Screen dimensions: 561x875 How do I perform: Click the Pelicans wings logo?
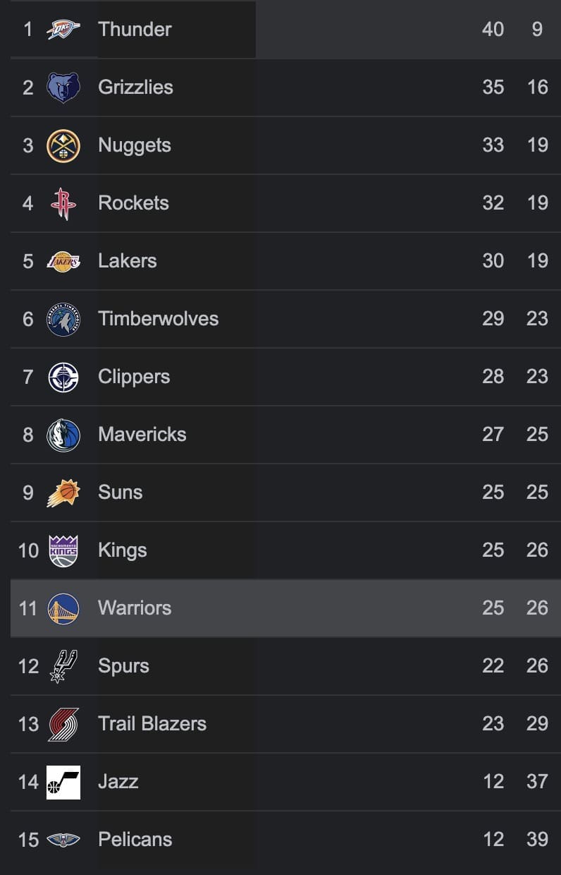pos(63,840)
